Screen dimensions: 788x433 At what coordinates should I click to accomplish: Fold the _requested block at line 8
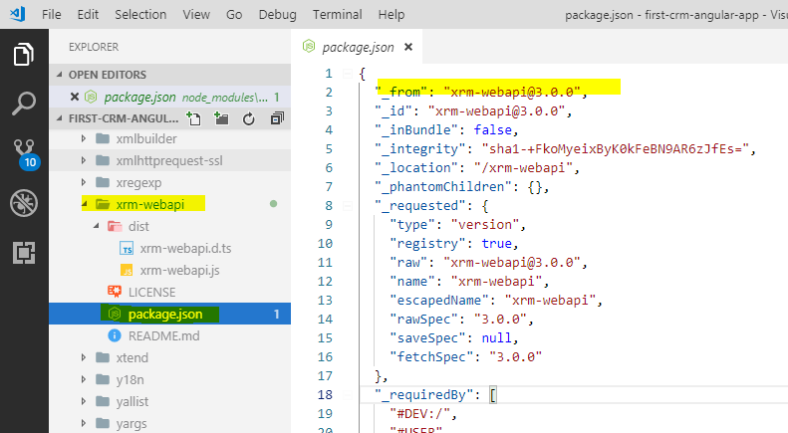coord(346,204)
